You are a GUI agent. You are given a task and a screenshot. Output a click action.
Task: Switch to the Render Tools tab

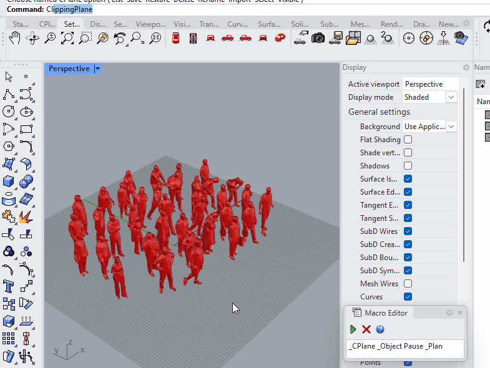tap(391, 24)
